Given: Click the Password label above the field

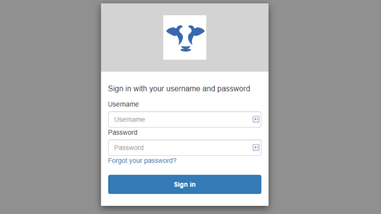Looking at the screenshot, I should click(x=123, y=133).
